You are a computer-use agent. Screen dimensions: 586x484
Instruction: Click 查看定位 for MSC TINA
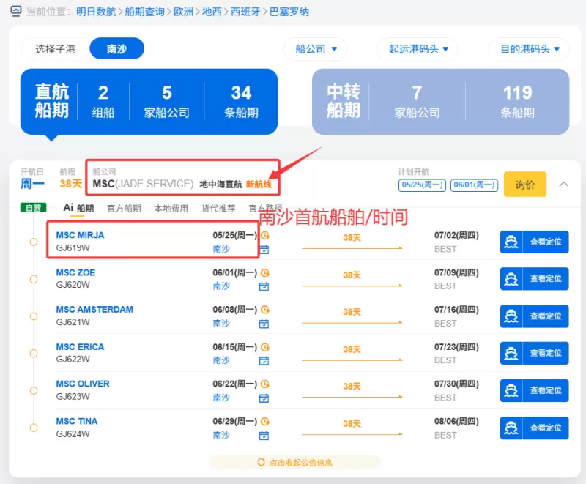[546, 428]
